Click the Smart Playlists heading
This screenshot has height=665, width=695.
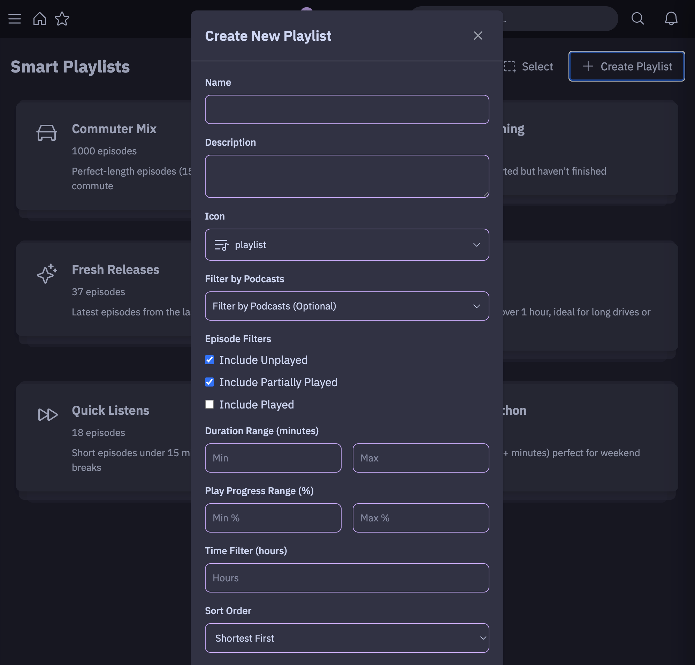point(70,67)
